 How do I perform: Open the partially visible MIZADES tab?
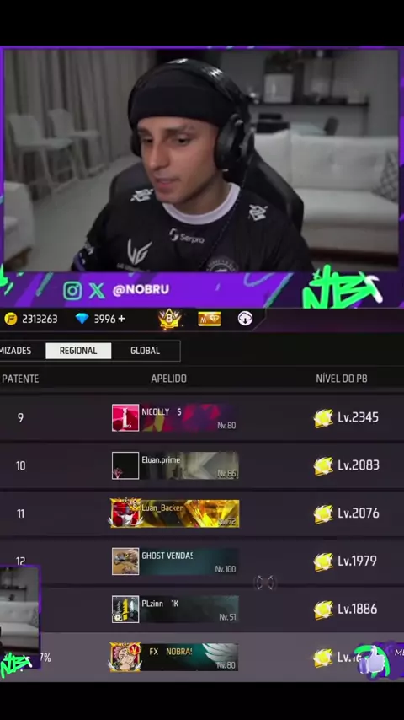coord(17,351)
